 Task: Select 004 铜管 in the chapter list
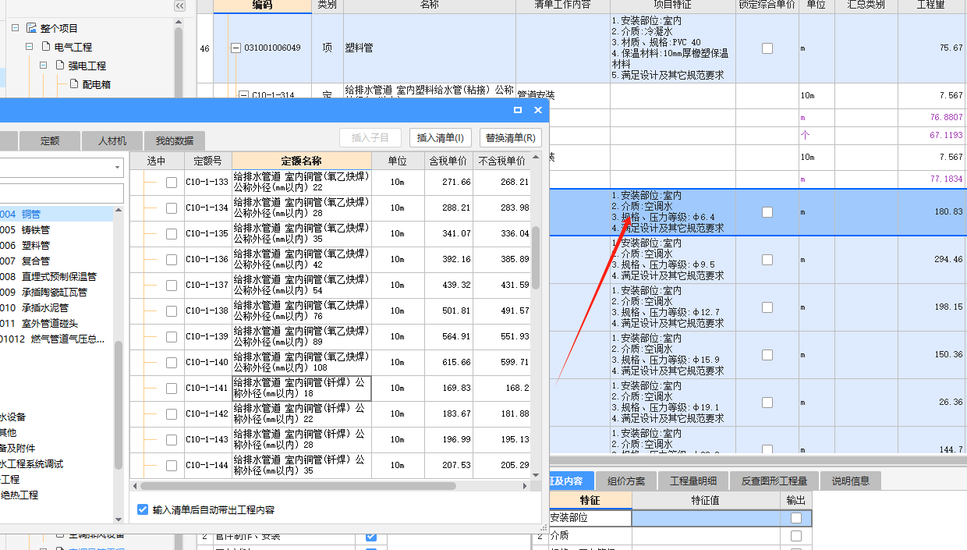tap(56, 214)
